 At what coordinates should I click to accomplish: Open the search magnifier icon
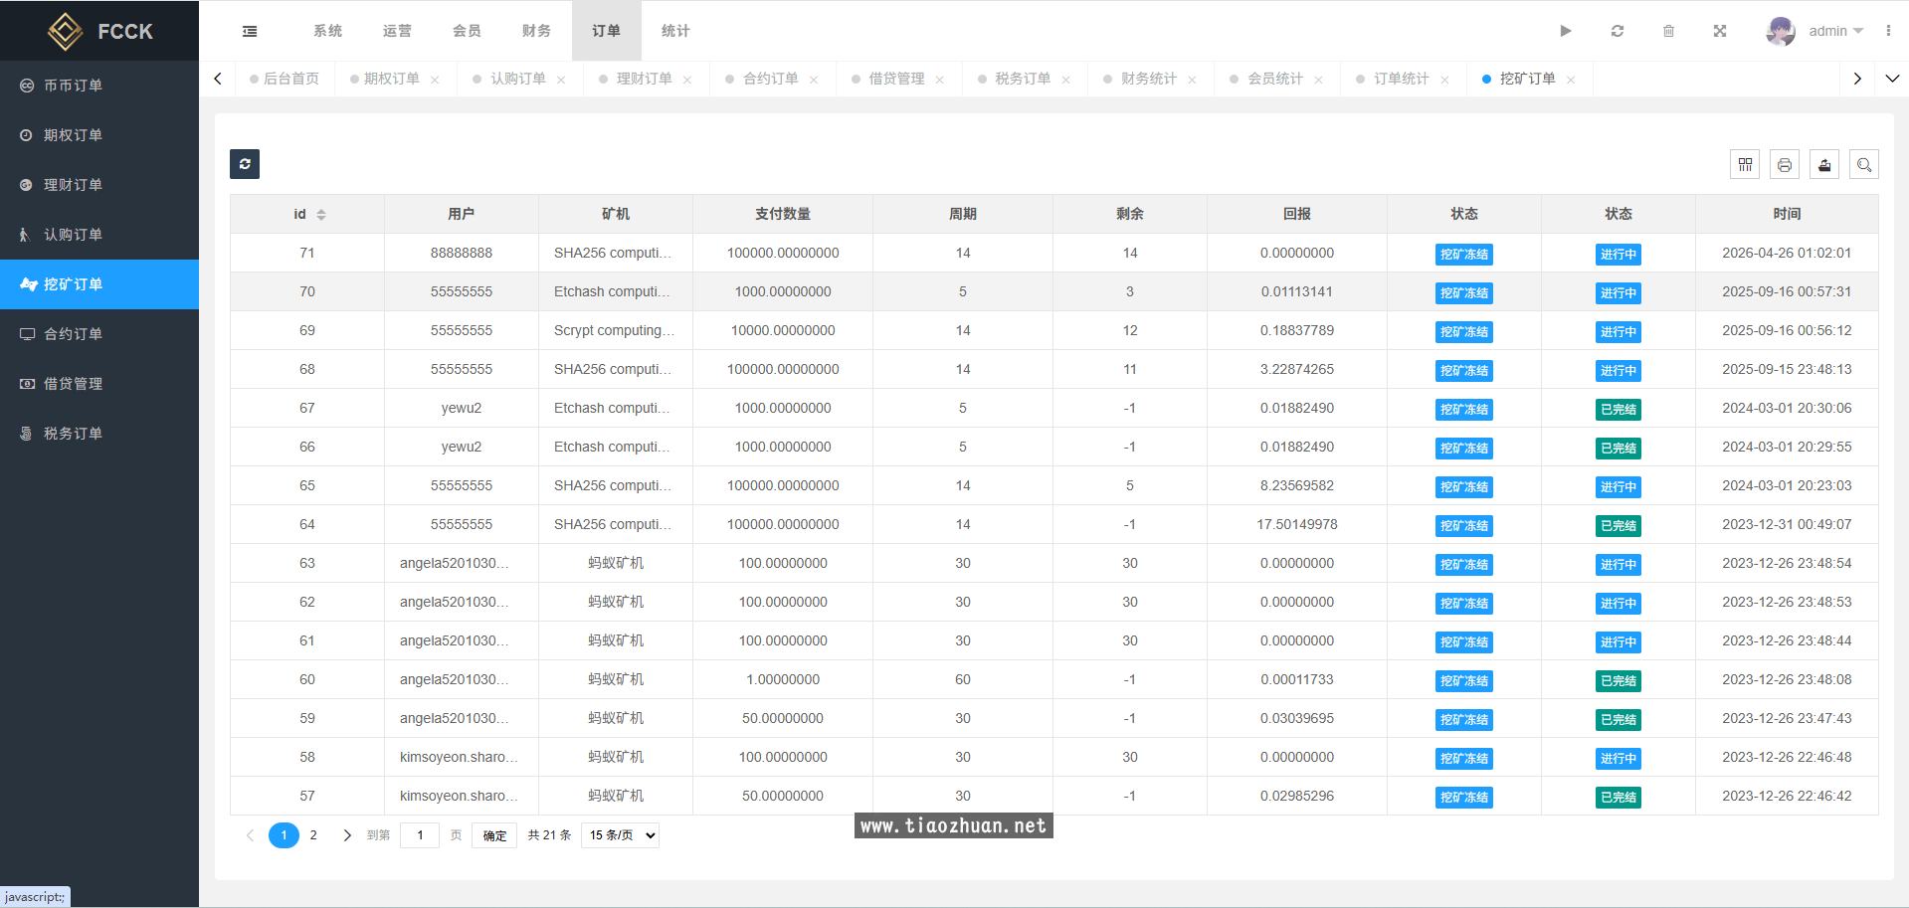1864,165
